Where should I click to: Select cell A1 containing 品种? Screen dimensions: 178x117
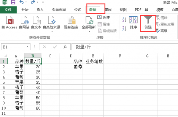click(x=16, y=61)
